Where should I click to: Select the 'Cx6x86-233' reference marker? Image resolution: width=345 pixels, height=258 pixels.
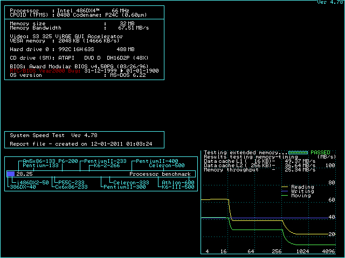[x=71, y=187]
